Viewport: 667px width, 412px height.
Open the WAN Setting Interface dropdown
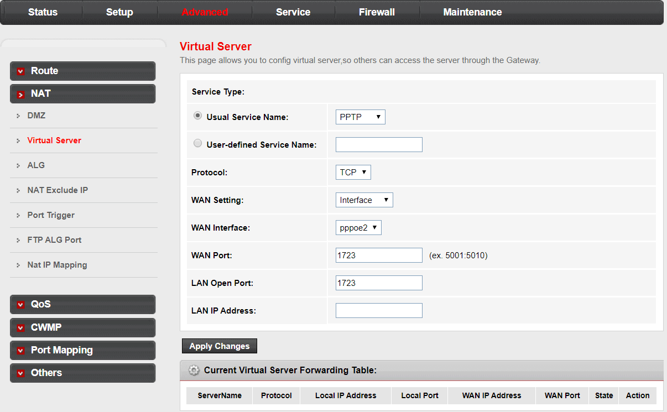tap(364, 200)
